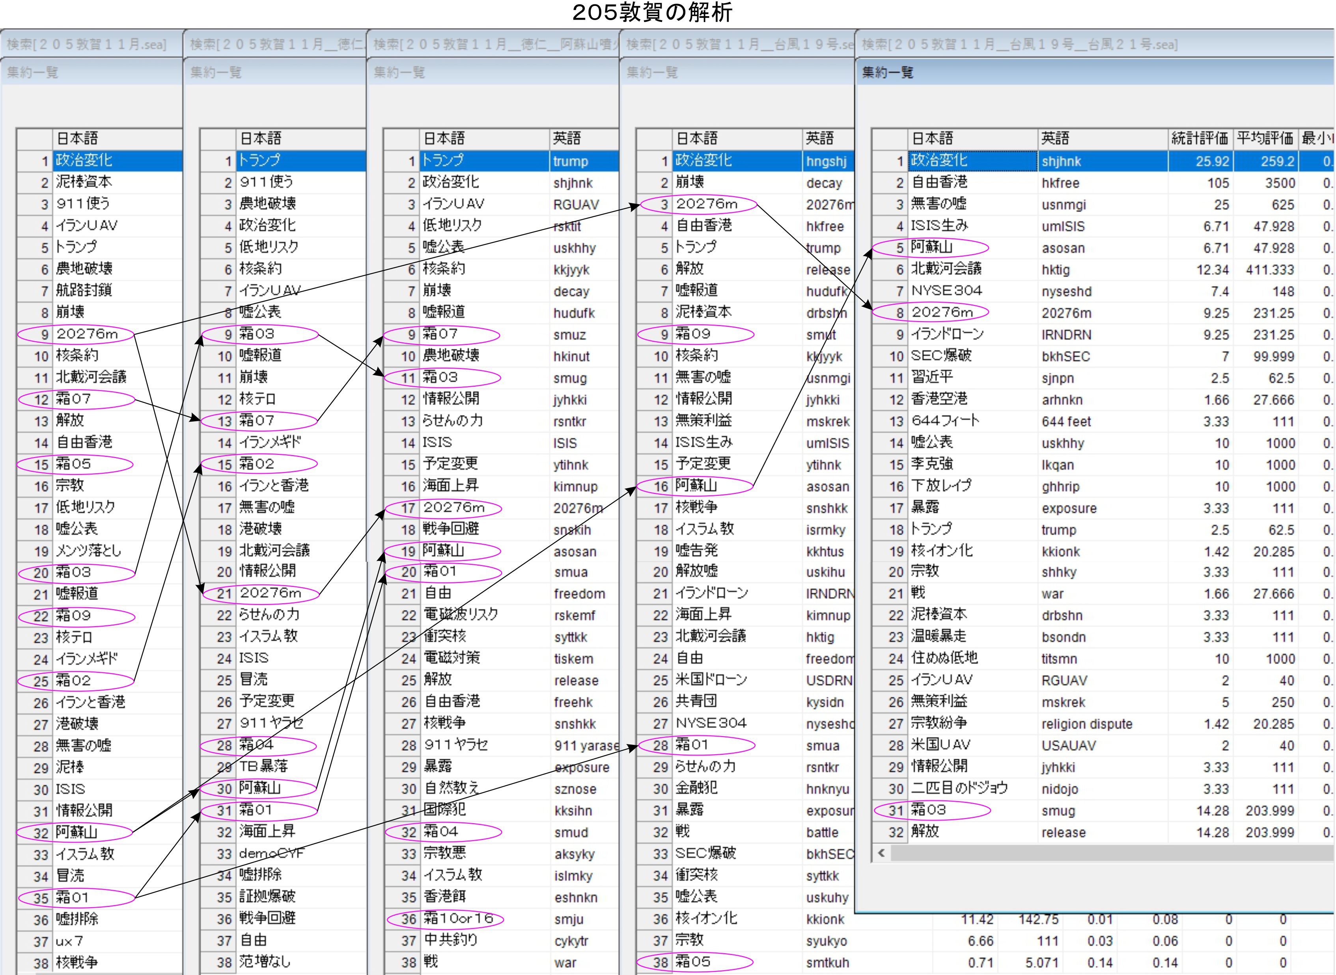Select the 二匹目のドジョウ row
Screen dimensions: 1336x975
click(x=959, y=789)
